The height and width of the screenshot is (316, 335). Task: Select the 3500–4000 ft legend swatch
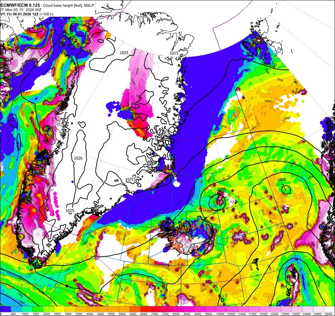click(81, 309)
